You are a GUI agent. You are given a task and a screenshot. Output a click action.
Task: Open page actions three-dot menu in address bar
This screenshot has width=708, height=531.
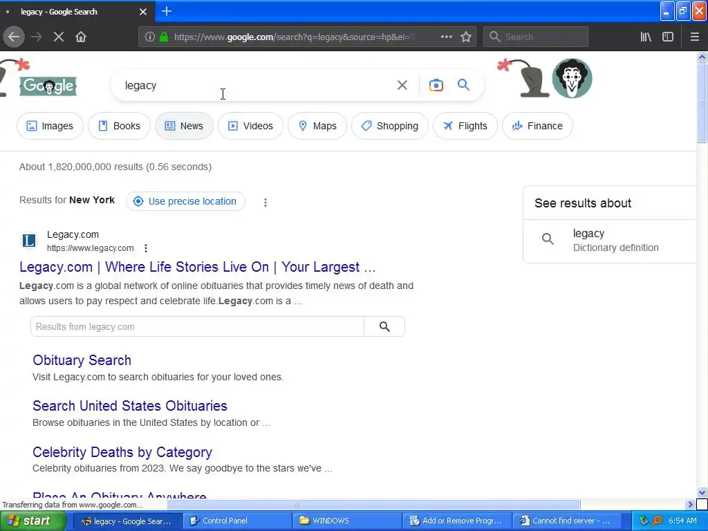tap(446, 37)
